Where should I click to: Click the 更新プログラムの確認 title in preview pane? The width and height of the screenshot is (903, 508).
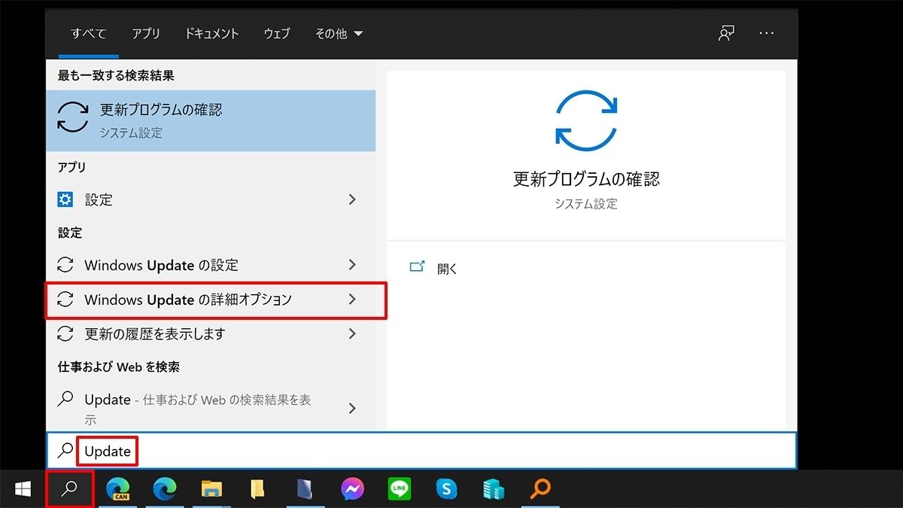[x=586, y=179]
